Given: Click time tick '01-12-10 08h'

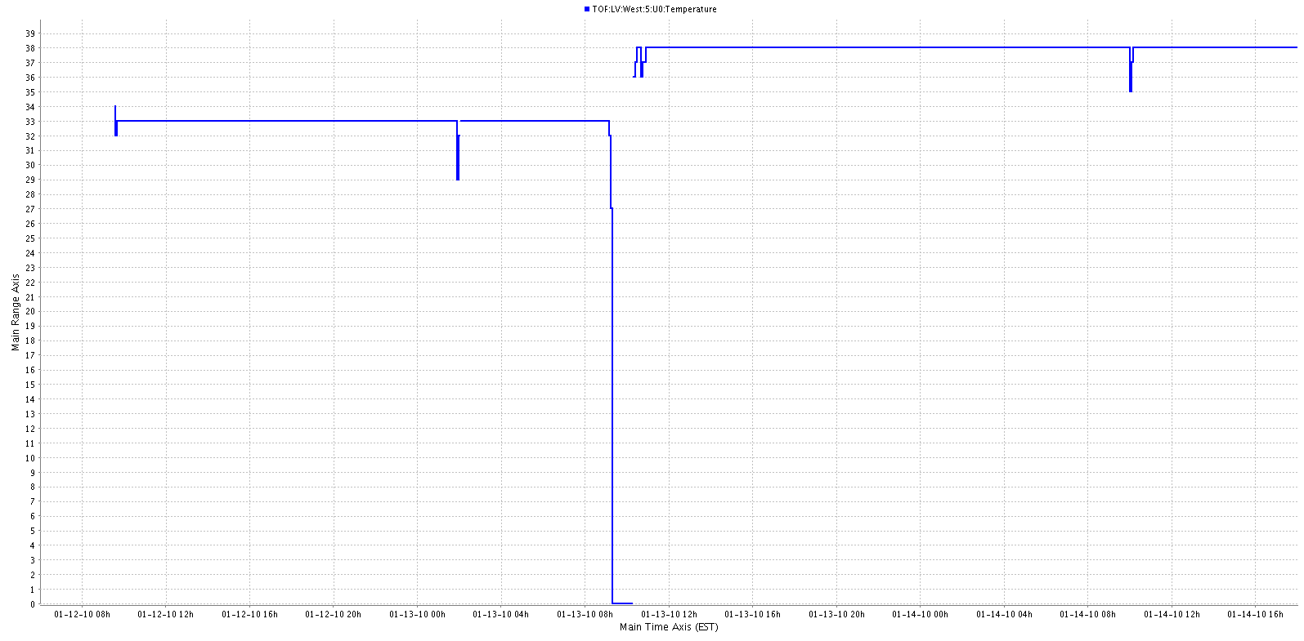Looking at the screenshot, I should tap(82, 614).
